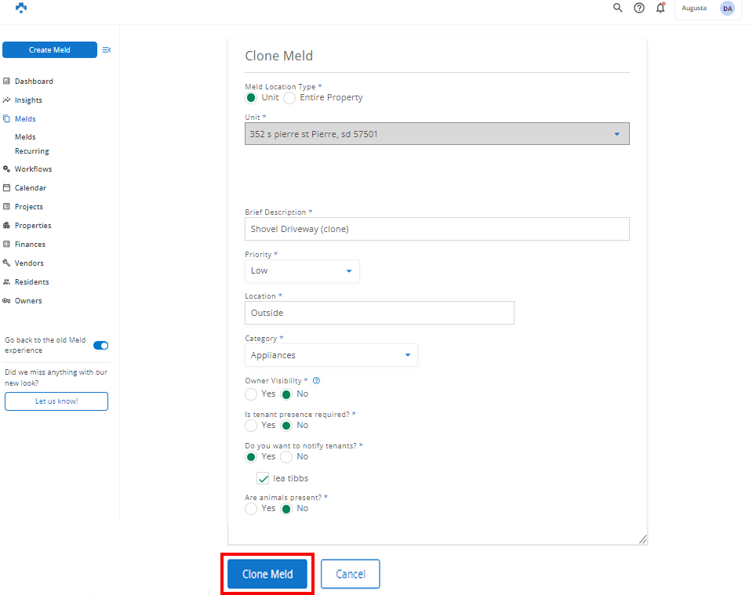Screen dimensions: 753x595
Task: Click the DA user avatar
Action: pos(727,9)
